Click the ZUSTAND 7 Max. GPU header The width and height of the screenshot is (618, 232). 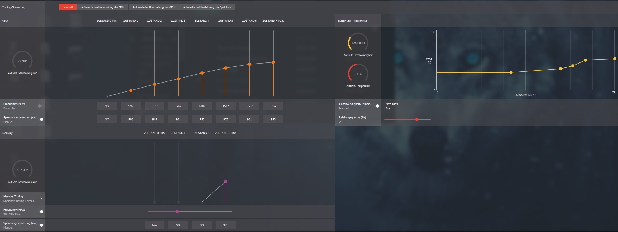pyautogui.click(x=273, y=21)
